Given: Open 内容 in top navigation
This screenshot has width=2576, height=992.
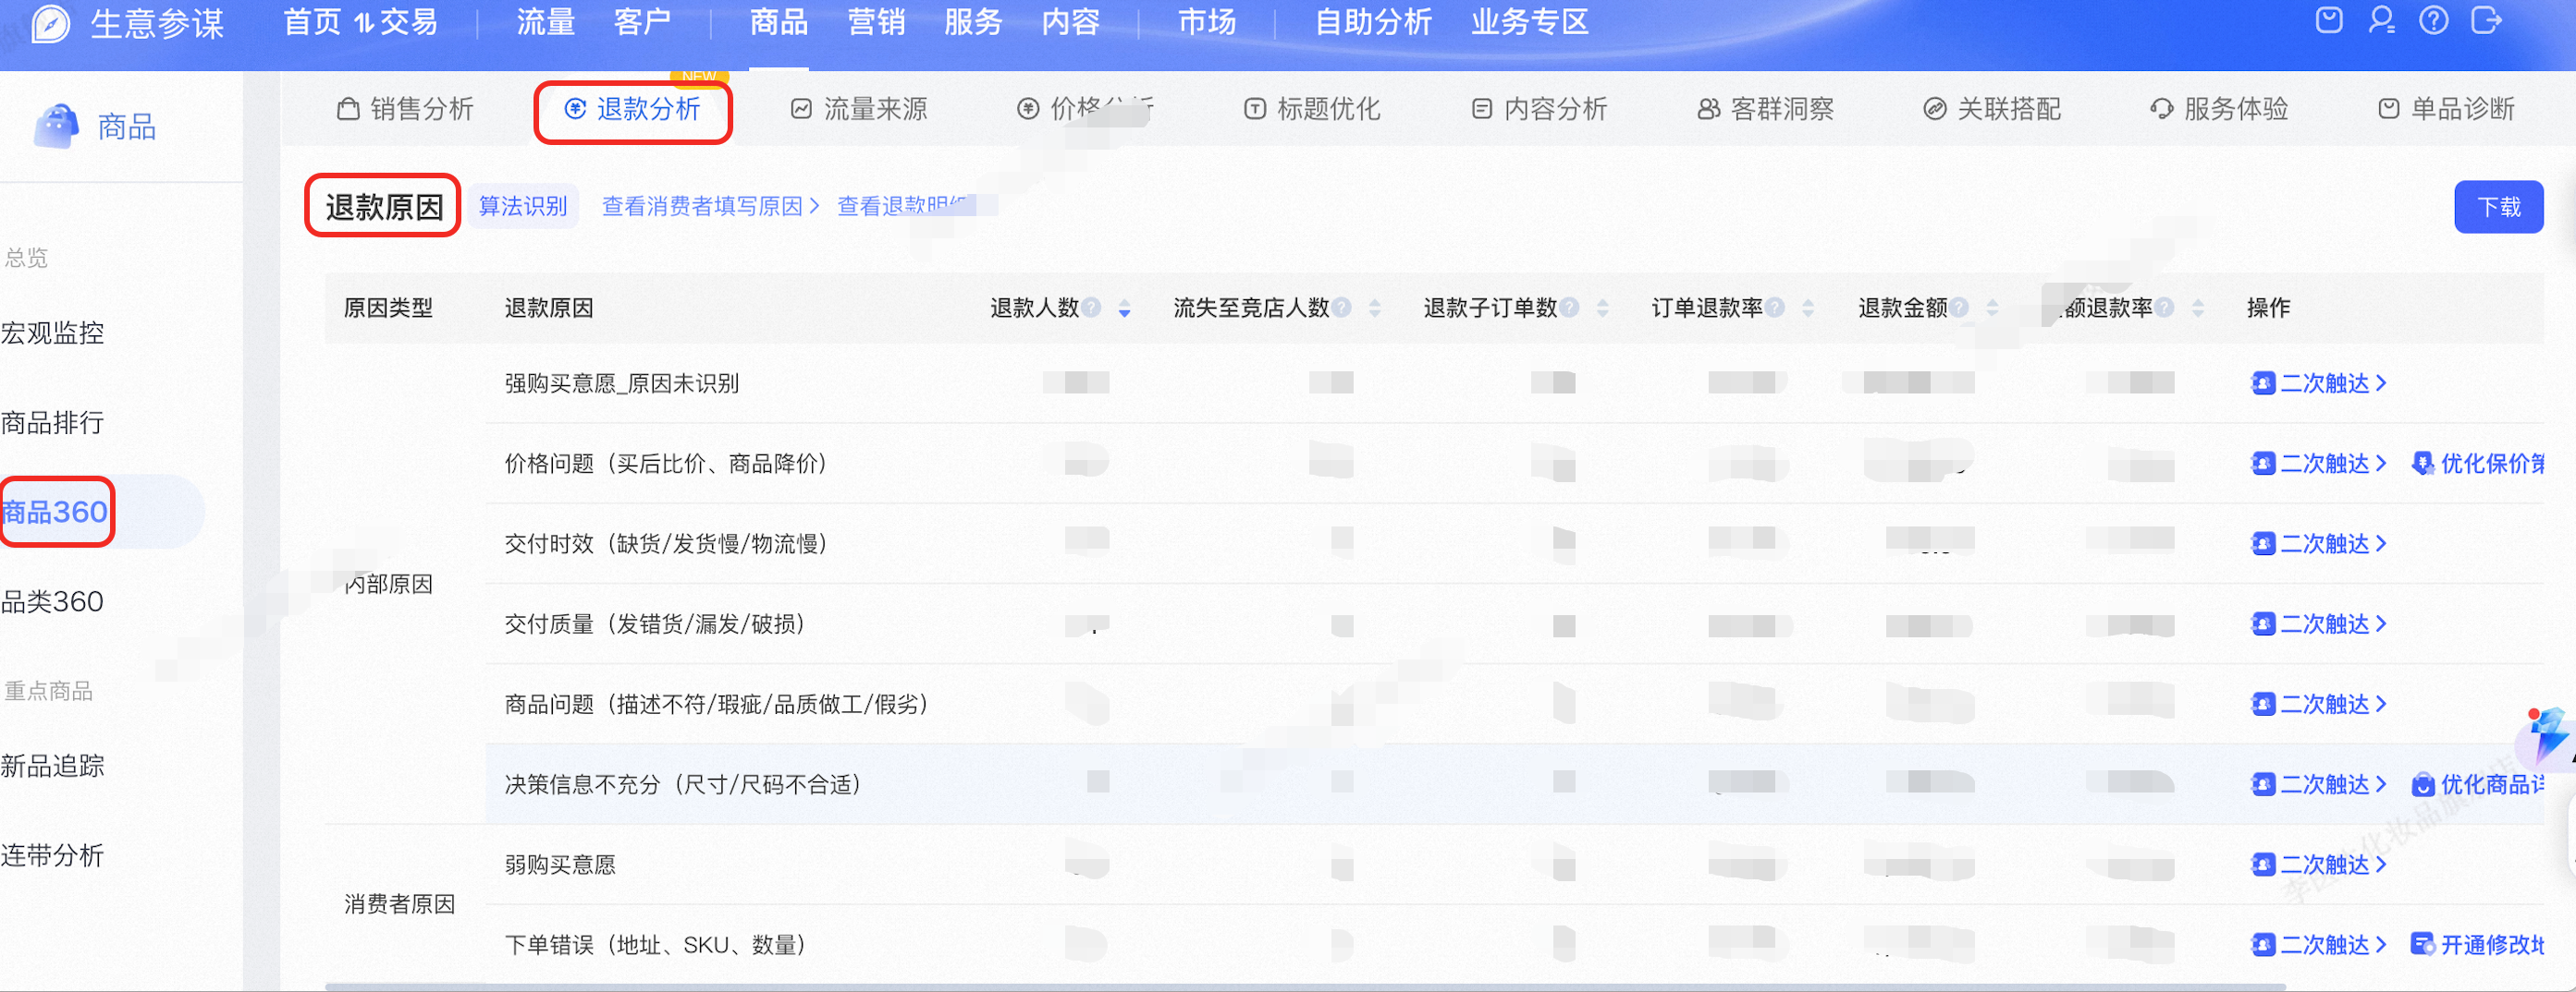Looking at the screenshot, I should [x=1071, y=22].
